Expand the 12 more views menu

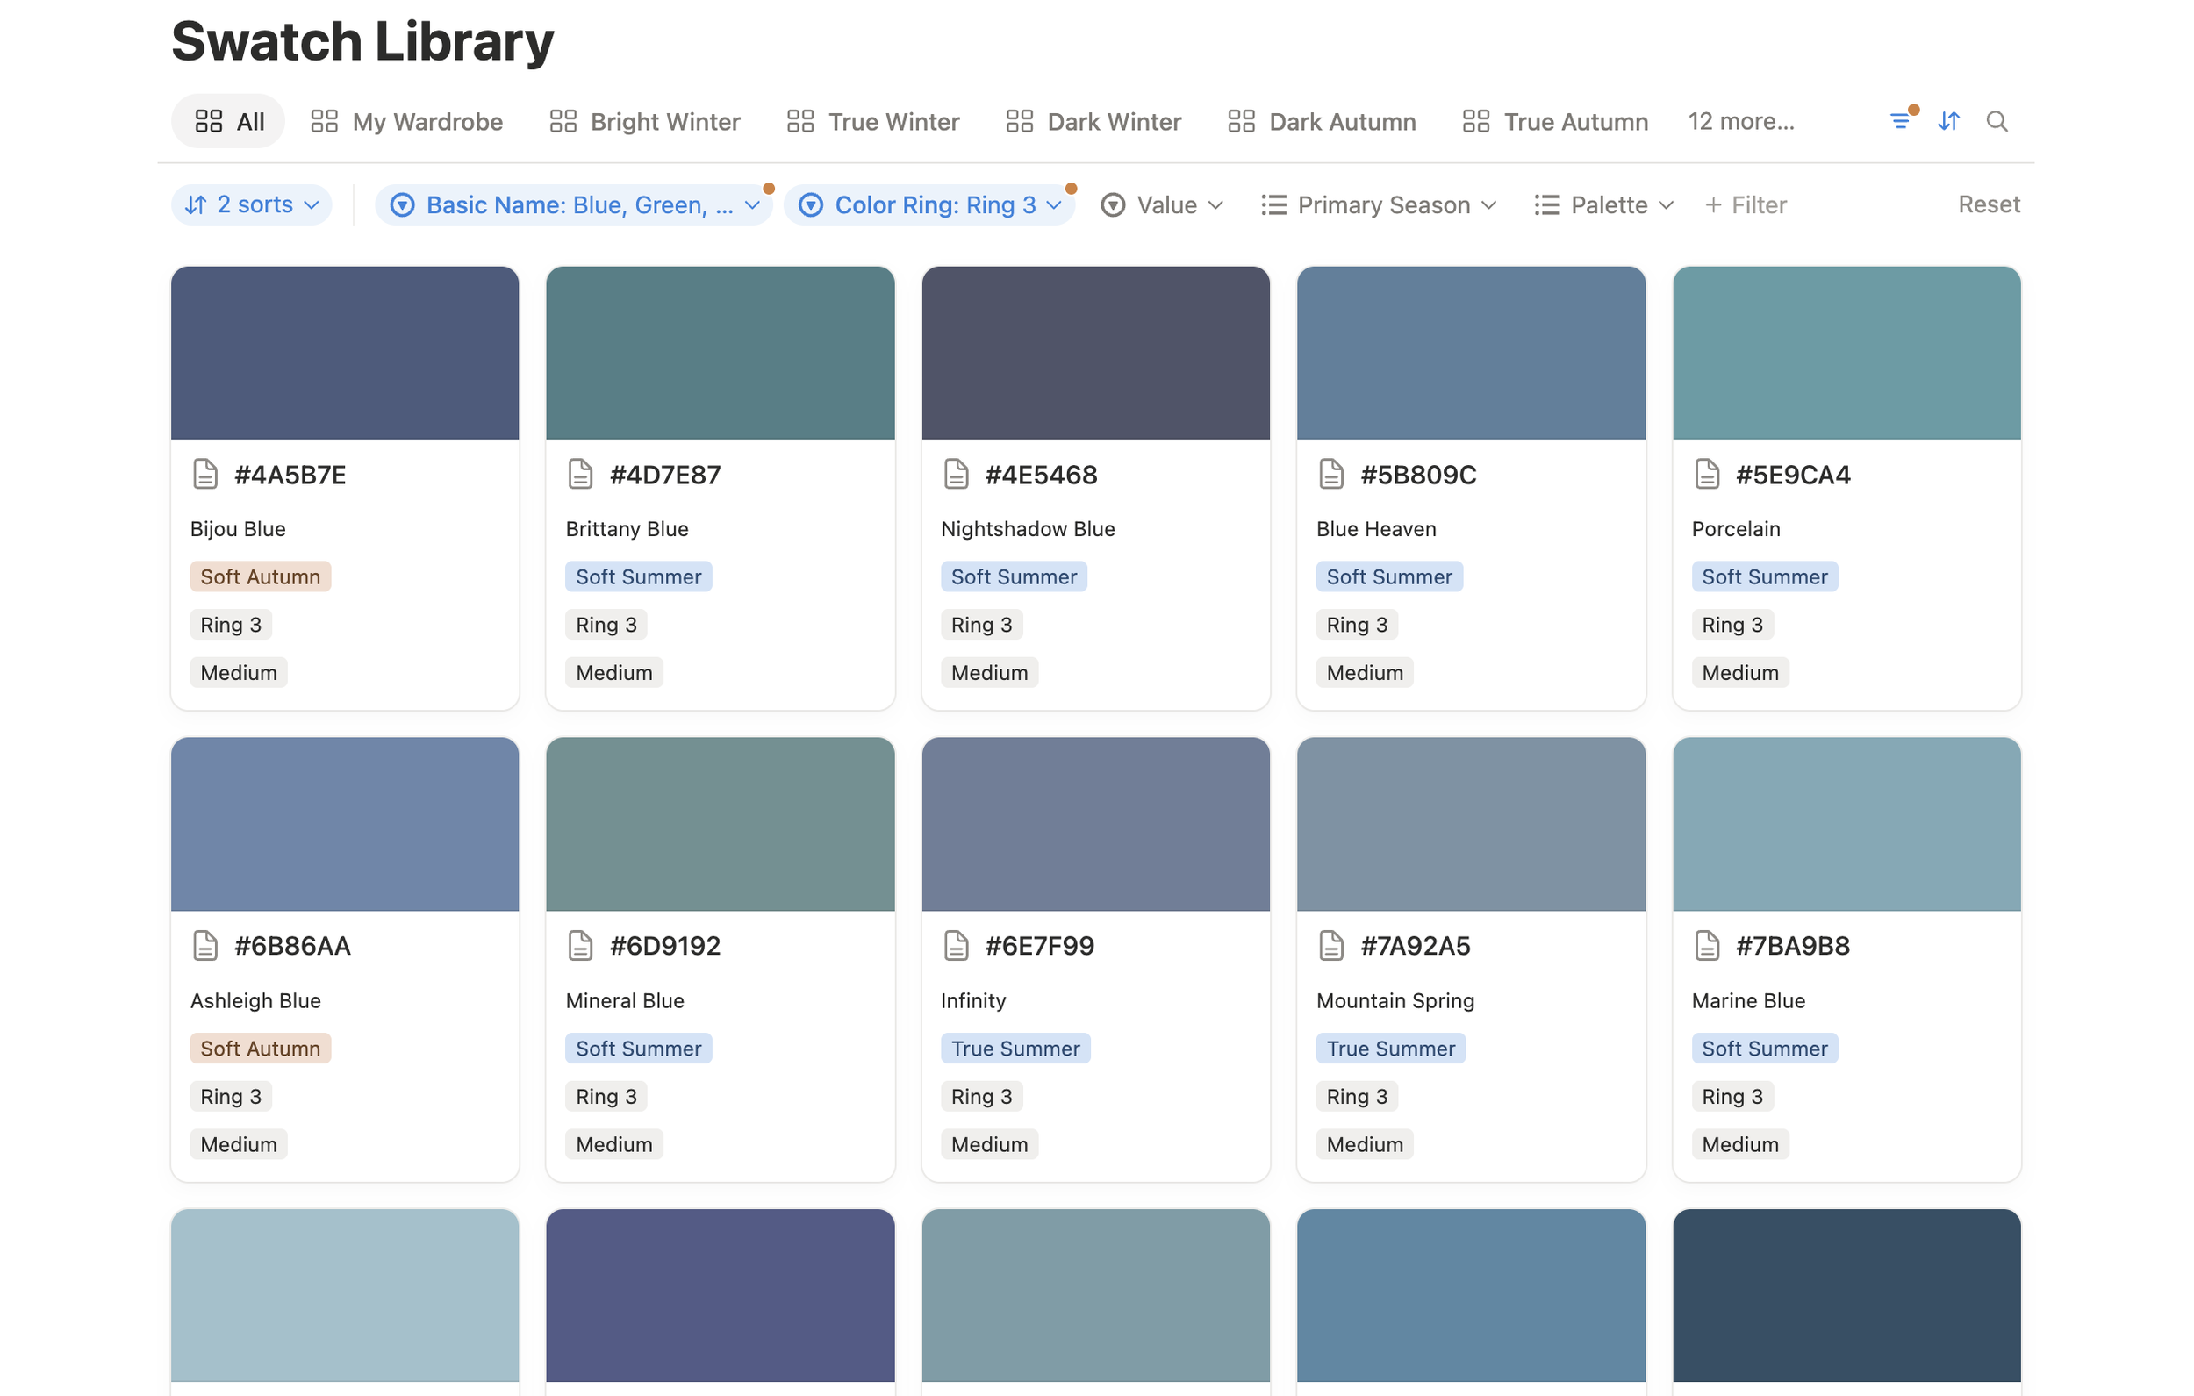(x=1741, y=121)
